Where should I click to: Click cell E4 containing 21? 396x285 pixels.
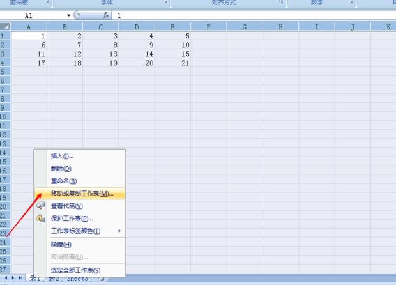[172, 63]
